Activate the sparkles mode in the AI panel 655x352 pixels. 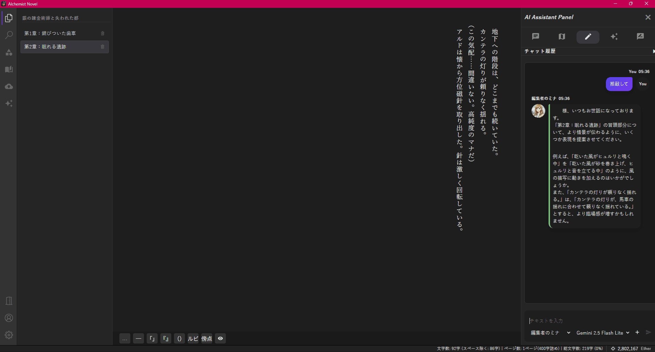pos(614,36)
